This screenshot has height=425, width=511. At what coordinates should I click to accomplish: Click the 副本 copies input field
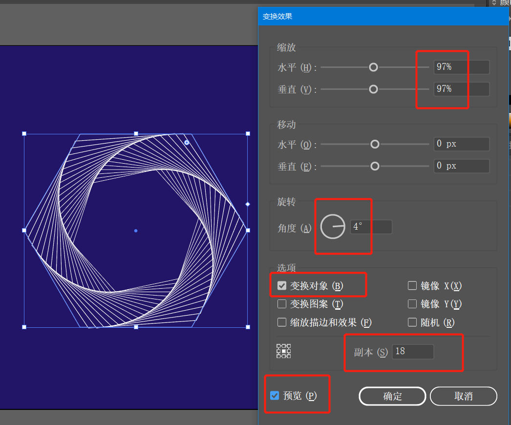413,351
